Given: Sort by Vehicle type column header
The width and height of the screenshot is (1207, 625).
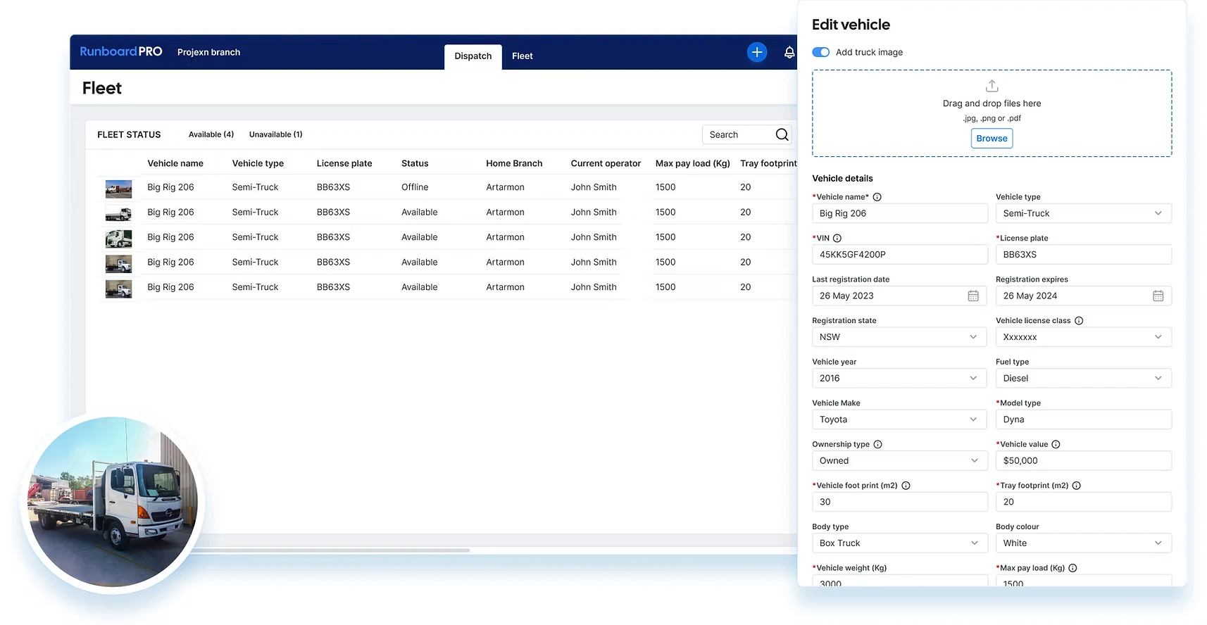Looking at the screenshot, I should pos(258,163).
